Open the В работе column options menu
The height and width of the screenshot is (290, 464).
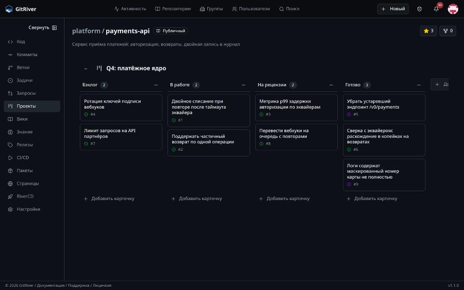point(244,85)
